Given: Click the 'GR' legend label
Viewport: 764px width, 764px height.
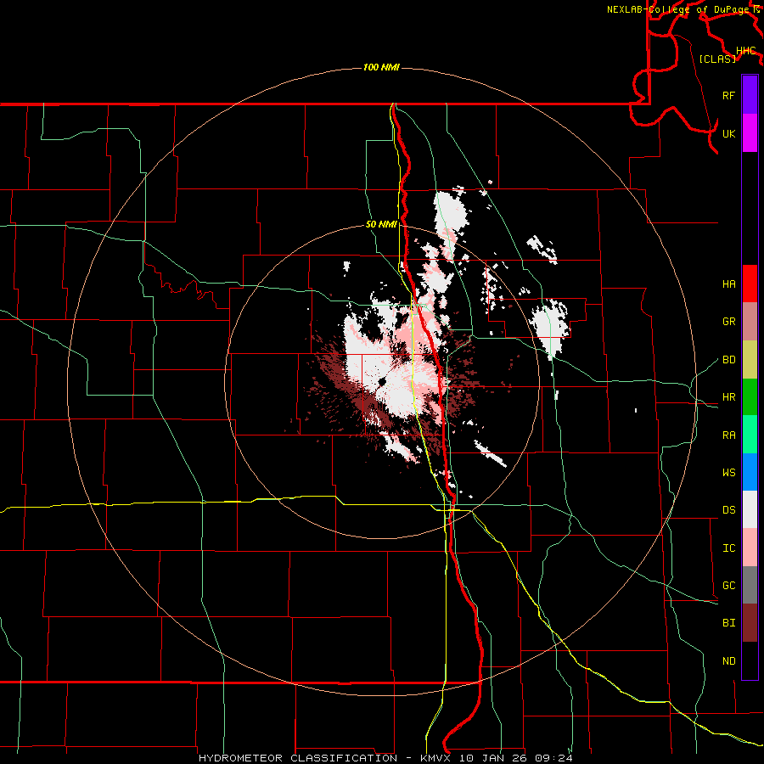Looking at the screenshot, I should [728, 322].
